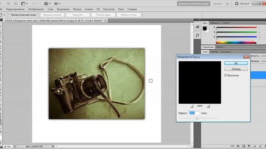Screen dimensions: 266x149
Task: Click the blue channel B slider
Action: point(236,37)
